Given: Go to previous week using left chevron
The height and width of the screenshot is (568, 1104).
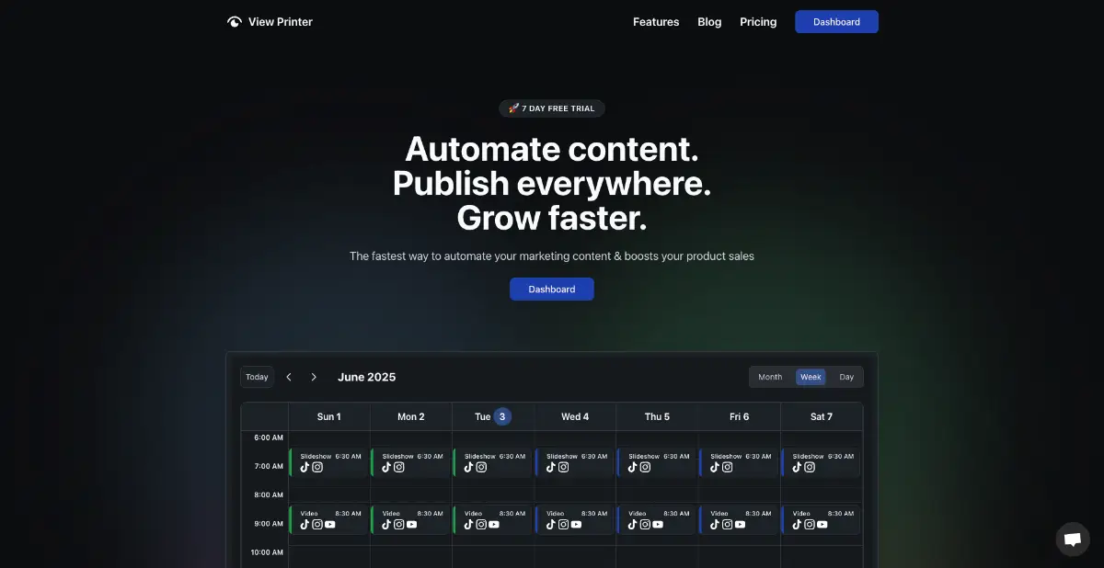Looking at the screenshot, I should click(x=289, y=377).
